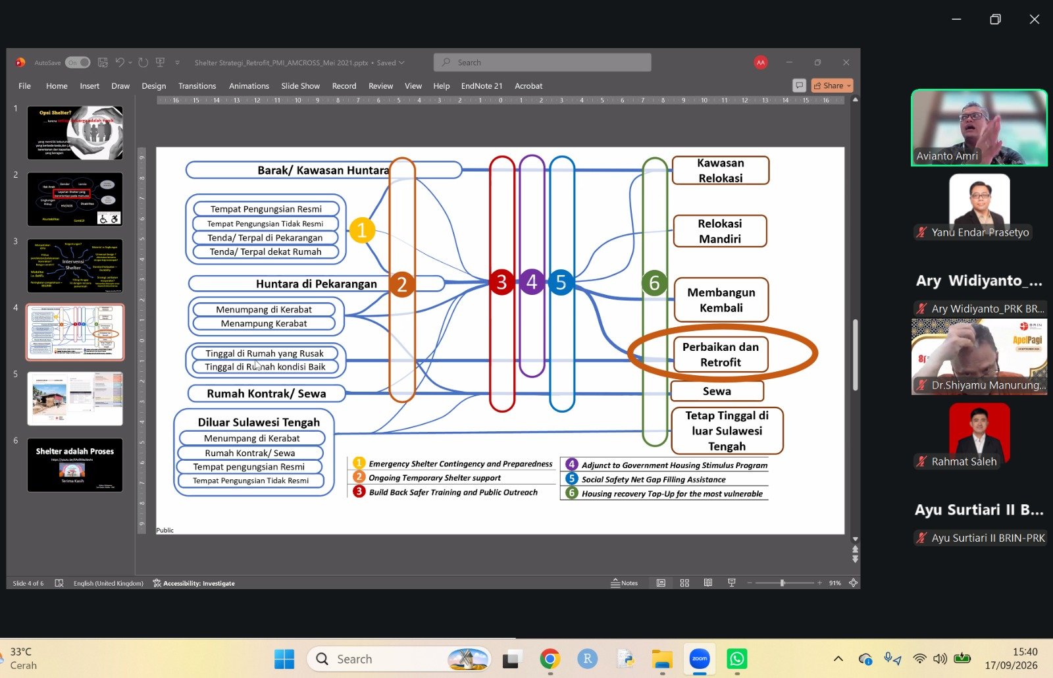Open Customize Quick Access Toolbar dropdown
1053x678 pixels.
(177, 63)
